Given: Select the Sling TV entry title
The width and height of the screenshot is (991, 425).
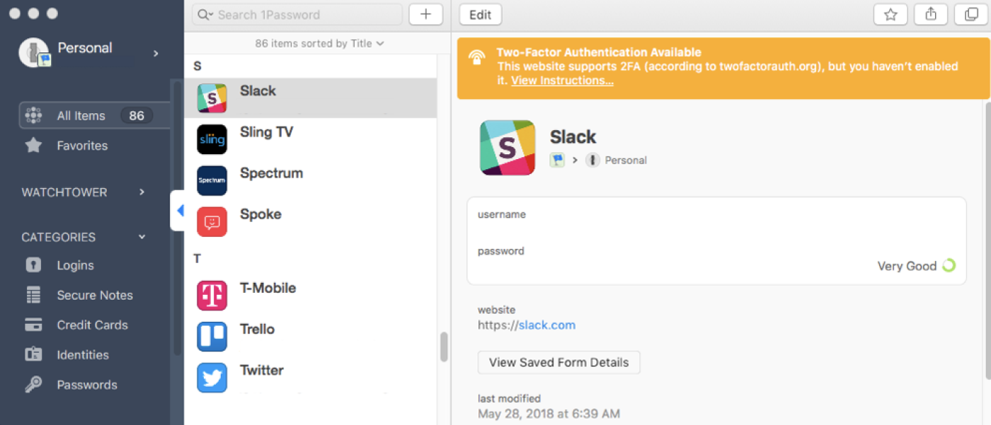Looking at the screenshot, I should [x=266, y=132].
